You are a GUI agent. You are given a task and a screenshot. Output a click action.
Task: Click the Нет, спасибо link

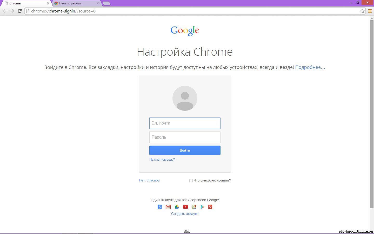[x=149, y=180]
